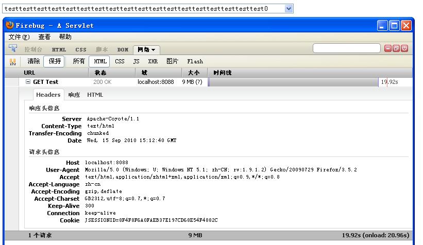Click the 200 OK status cell
Viewport: 423px width, 245px height.
click(x=102, y=82)
